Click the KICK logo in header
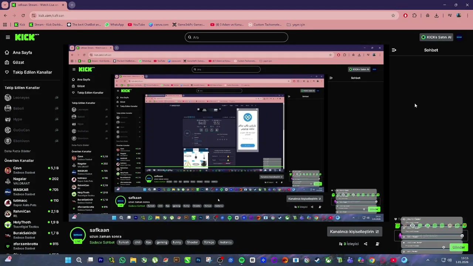The image size is (473, 266). click(x=27, y=37)
